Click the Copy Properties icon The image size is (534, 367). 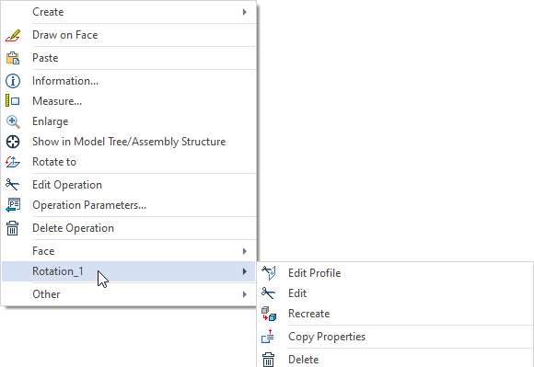coord(268,337)
